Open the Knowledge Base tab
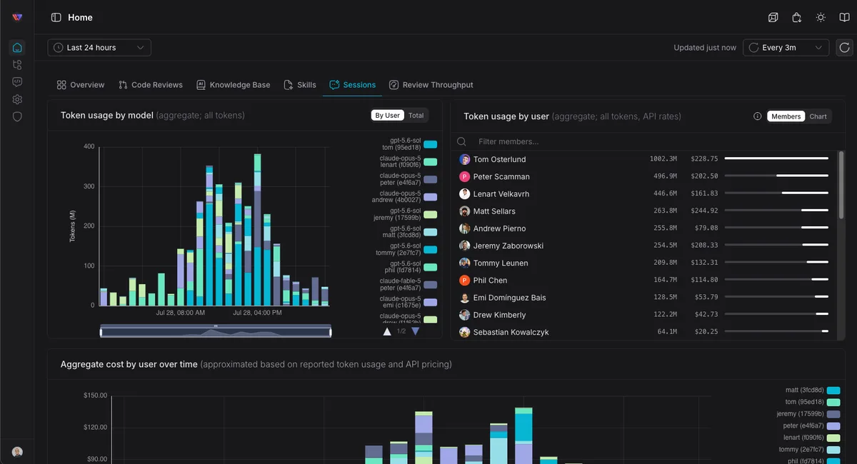Image resolution: width=857 pixels, height=464 pixels. pos(234,85)
